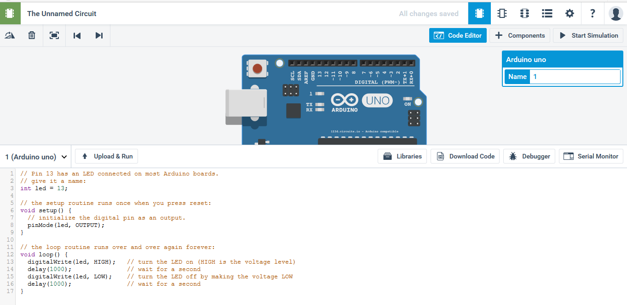
Task: Edit the Arduino uno Name field
Action: 575,76
